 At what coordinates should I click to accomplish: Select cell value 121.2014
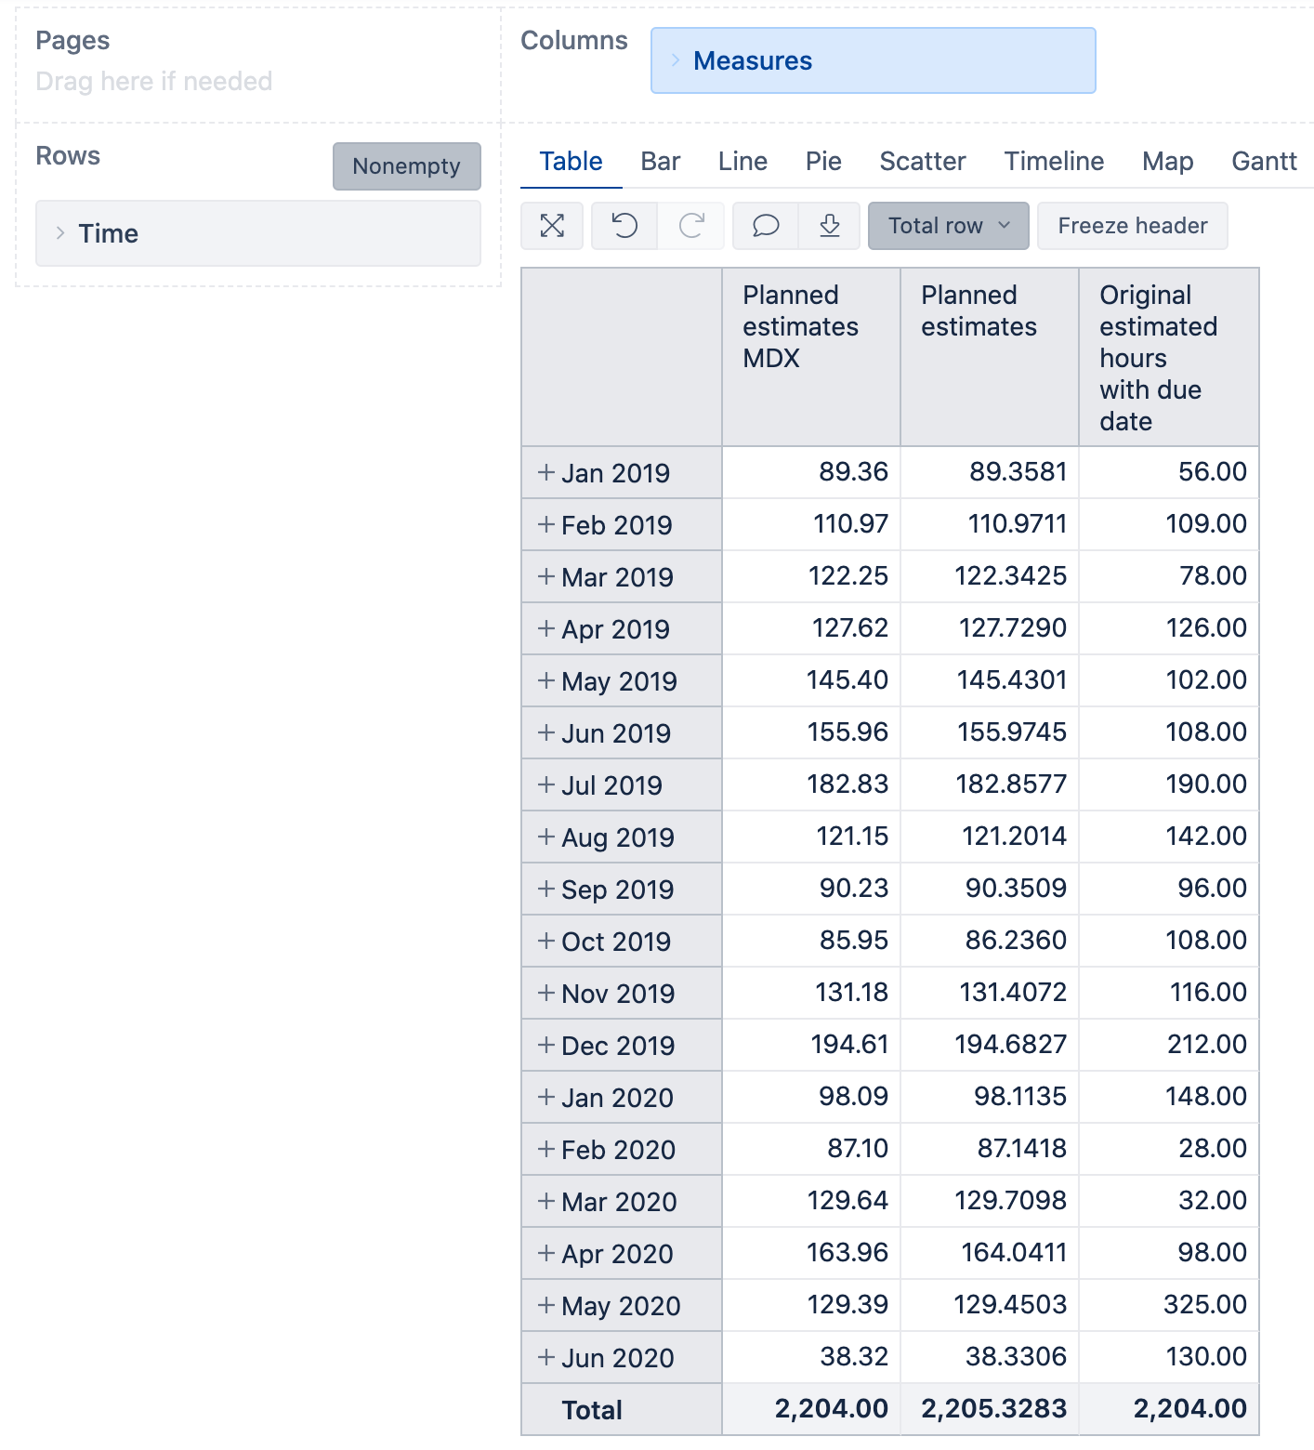click(x=1014, y=836)
